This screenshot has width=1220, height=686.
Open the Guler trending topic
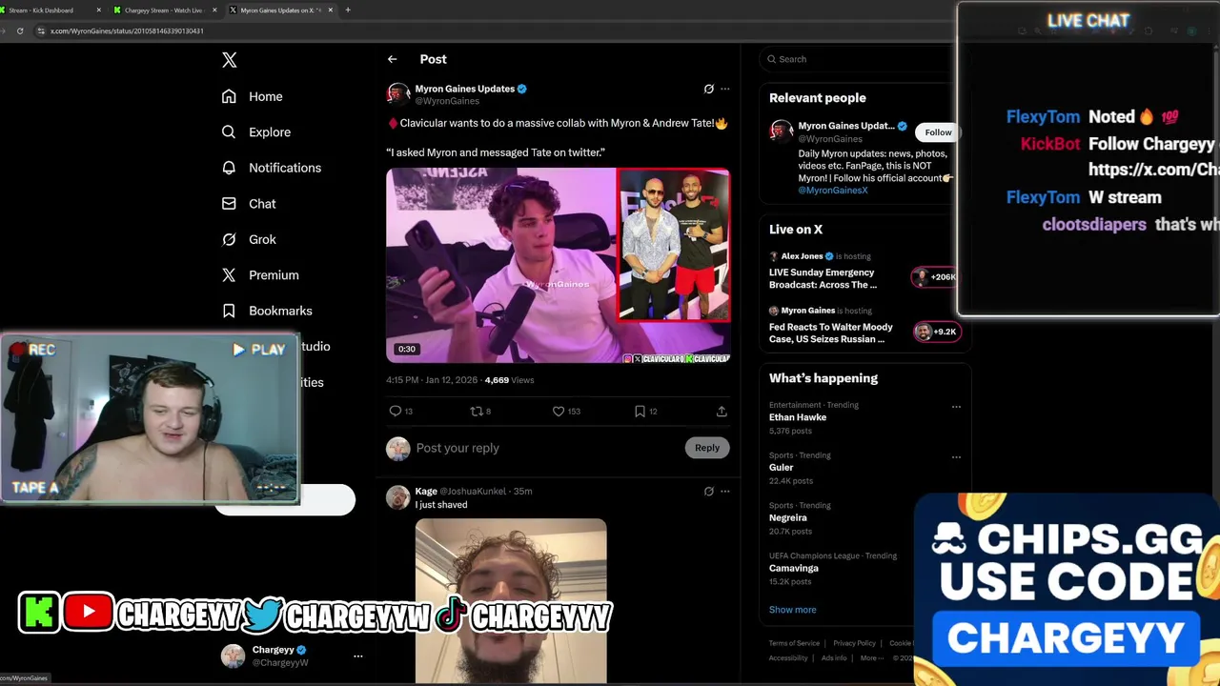point(782,467)
